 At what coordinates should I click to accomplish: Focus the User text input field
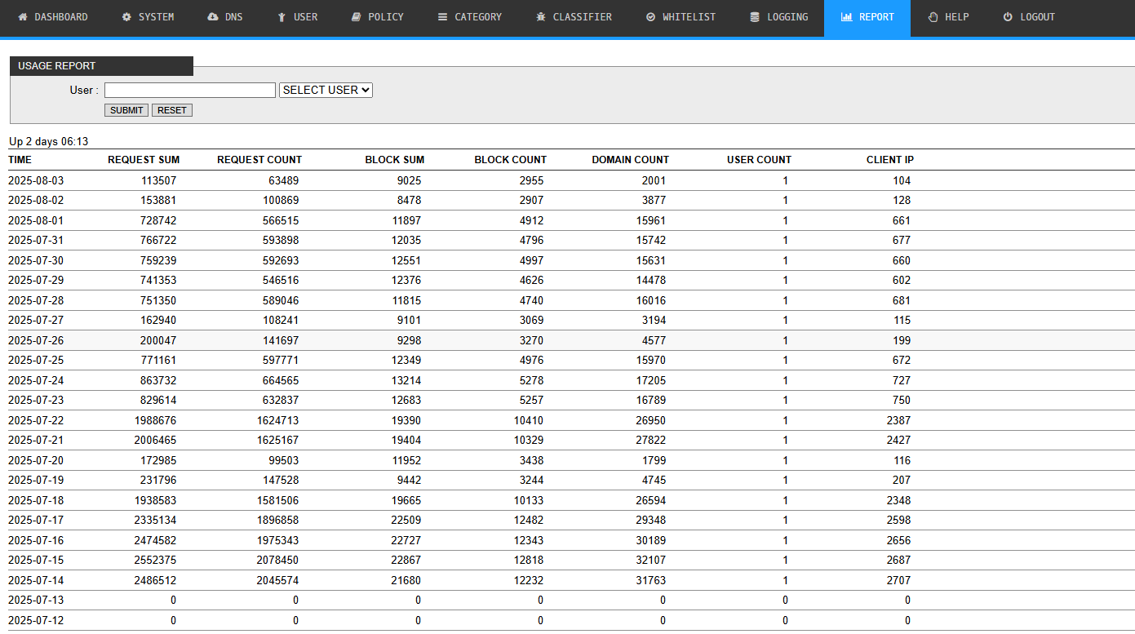click(189, 90)
